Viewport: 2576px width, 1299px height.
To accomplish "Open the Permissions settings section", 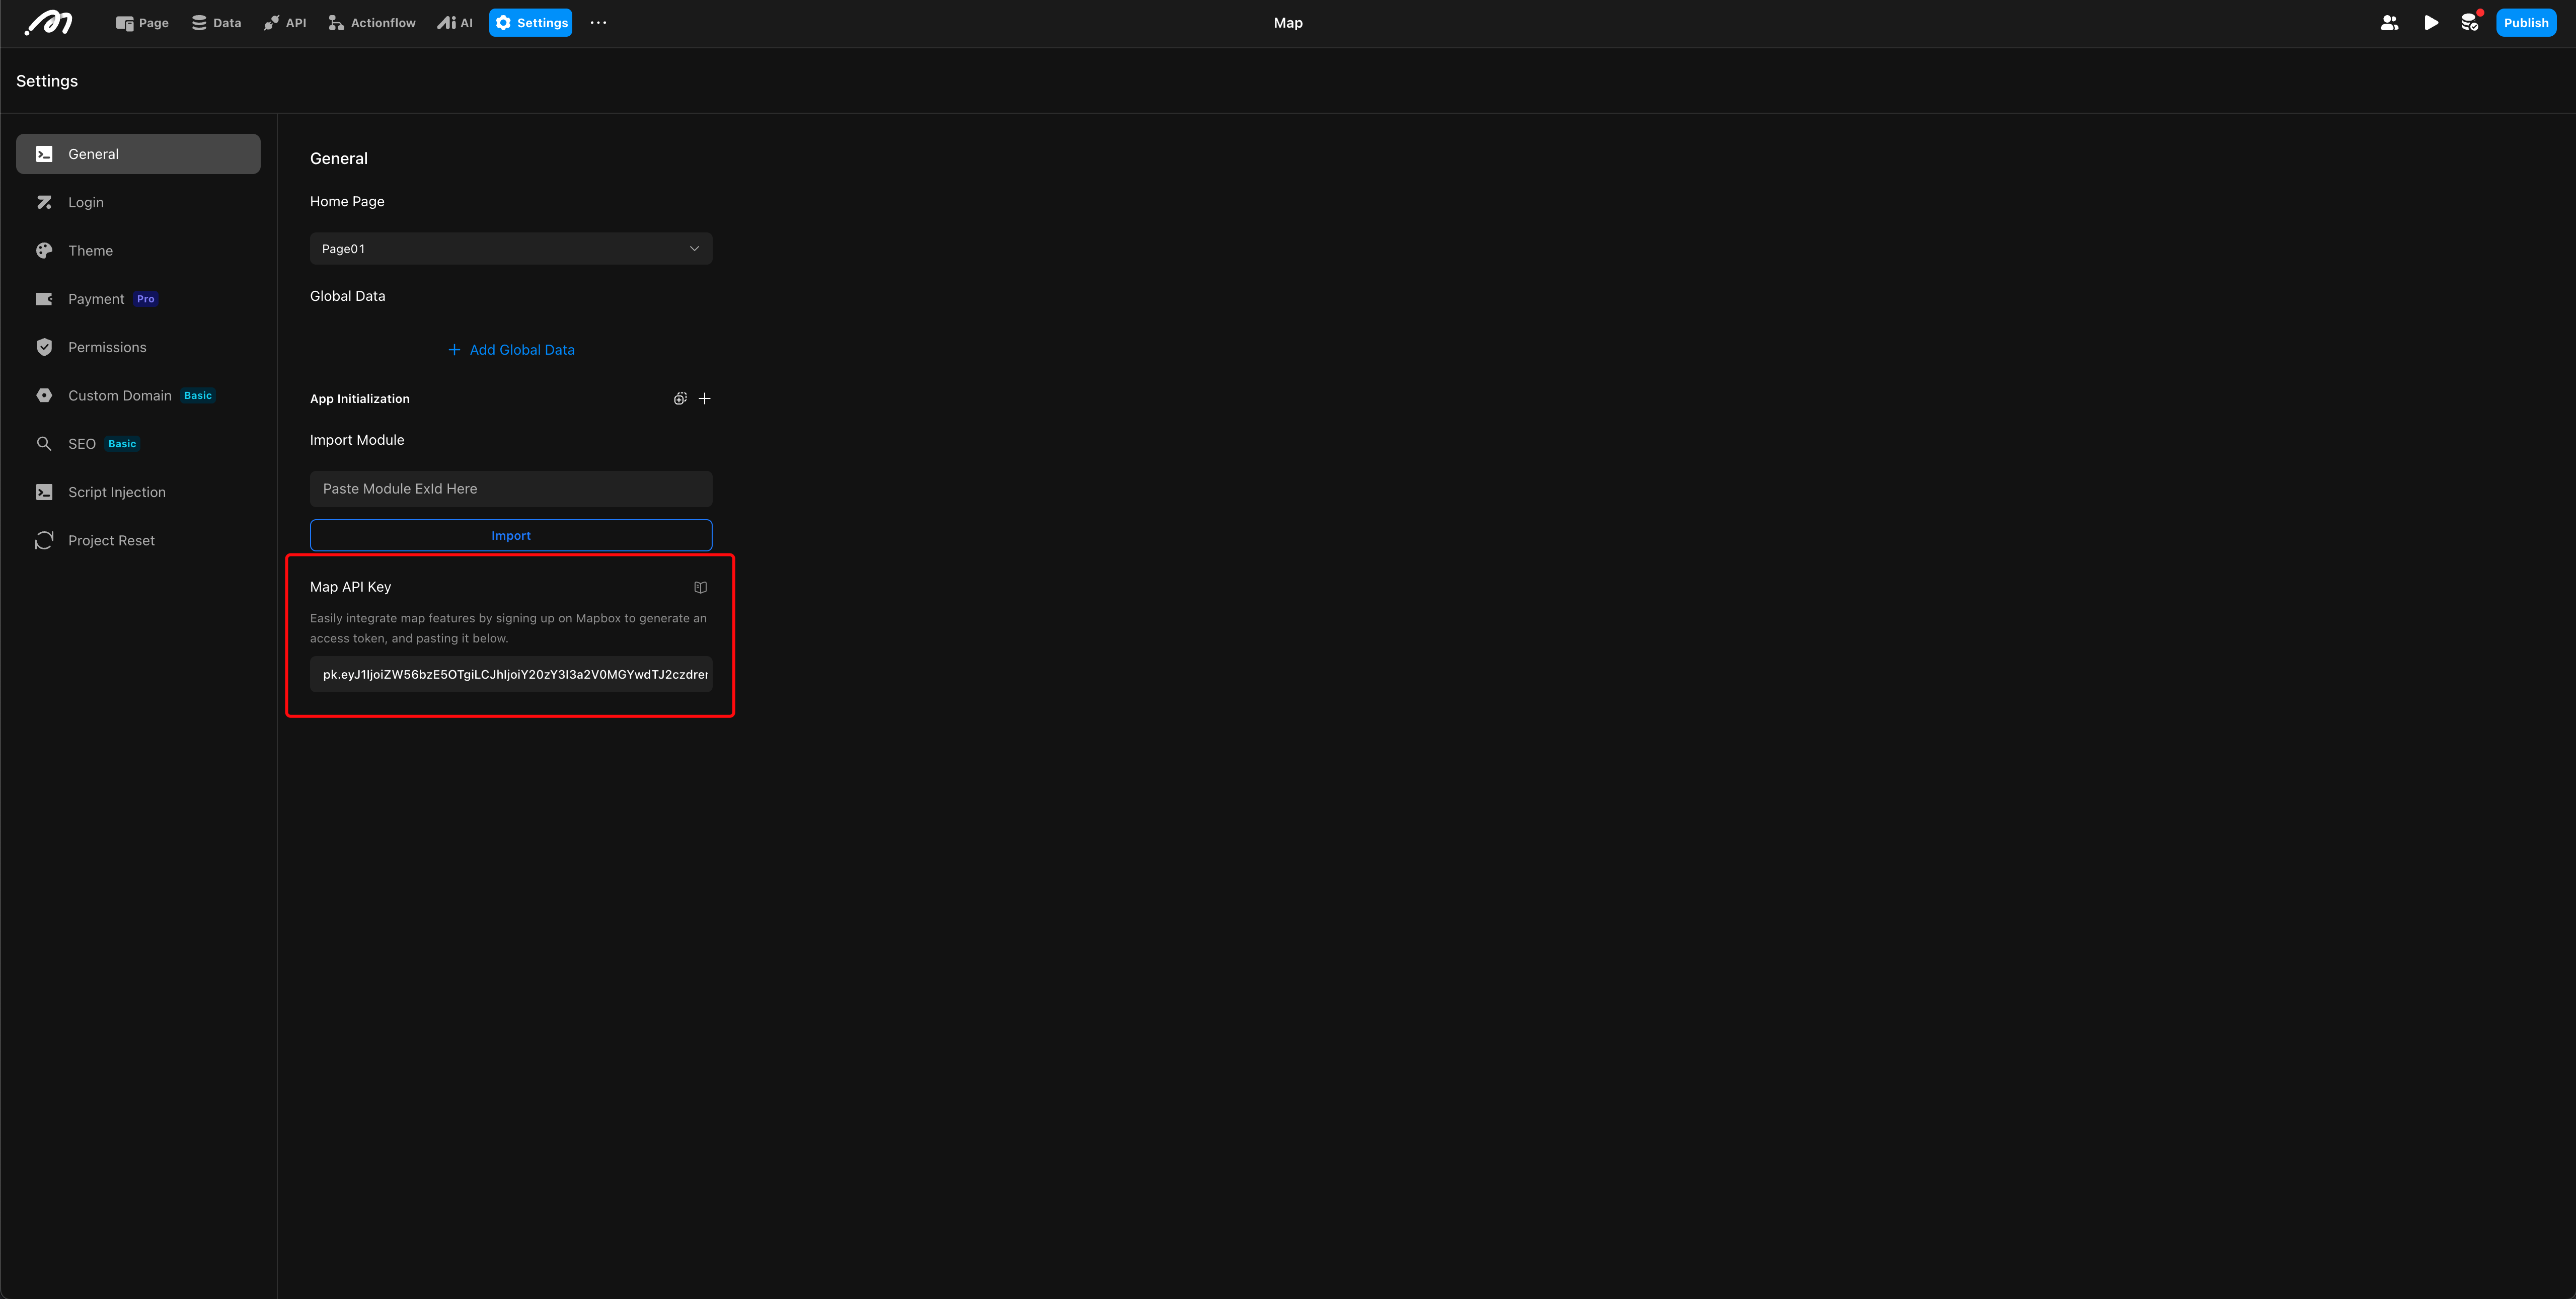I will point(138,347).
